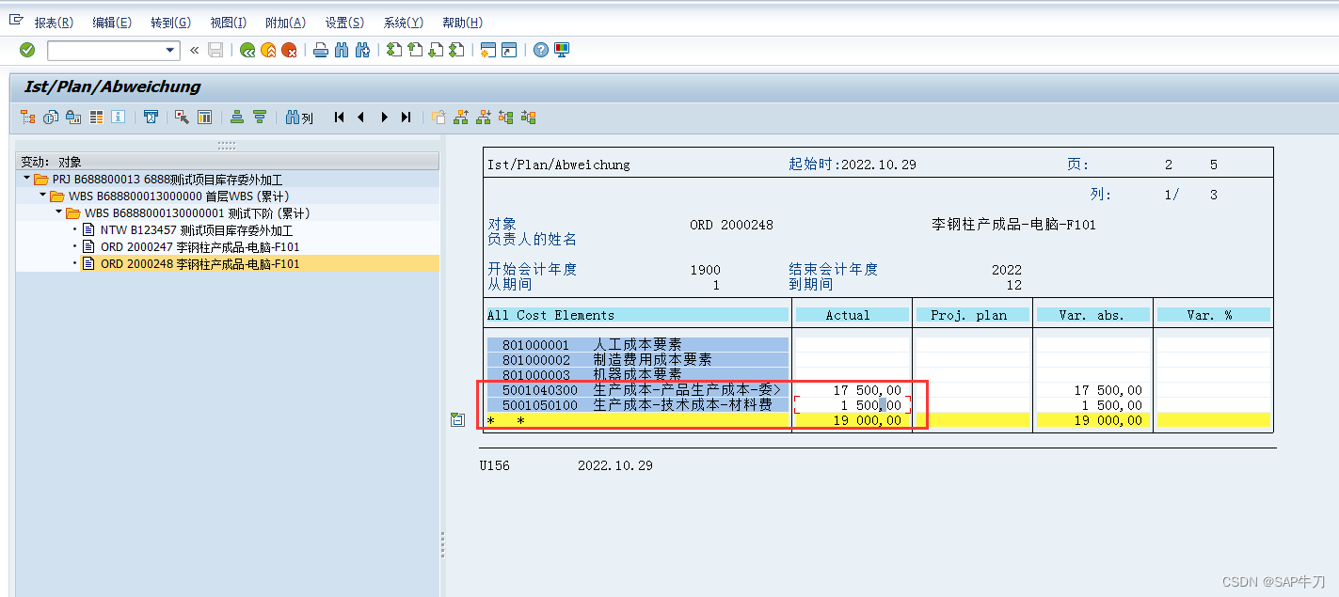Viewport: 1339px width, 597px height.
Task: Click the 17 500,00 actual value cell
Action: 853,390
